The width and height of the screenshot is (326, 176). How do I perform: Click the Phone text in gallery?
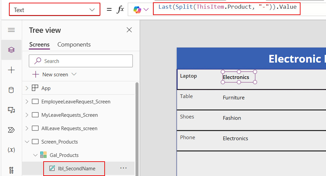(187, 138)
